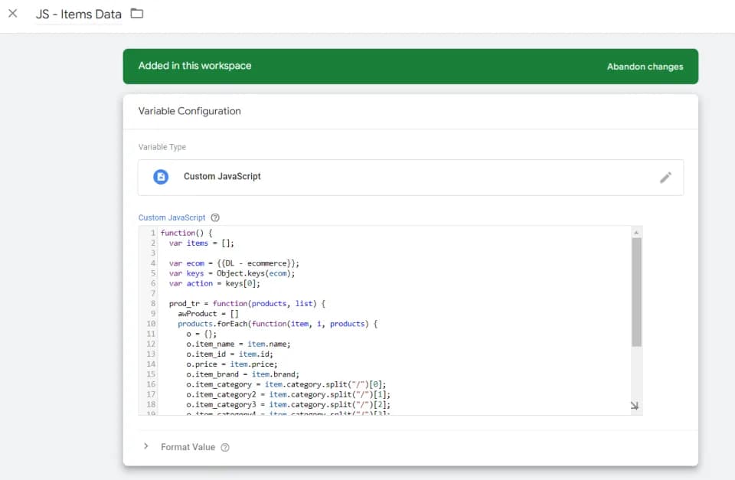The image size is (735, 480).
Task: Click the Custom JavaScript type label
Action: point(222,176)
